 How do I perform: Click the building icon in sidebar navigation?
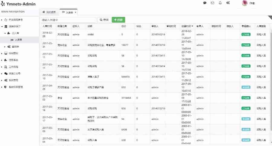point(6,27)
